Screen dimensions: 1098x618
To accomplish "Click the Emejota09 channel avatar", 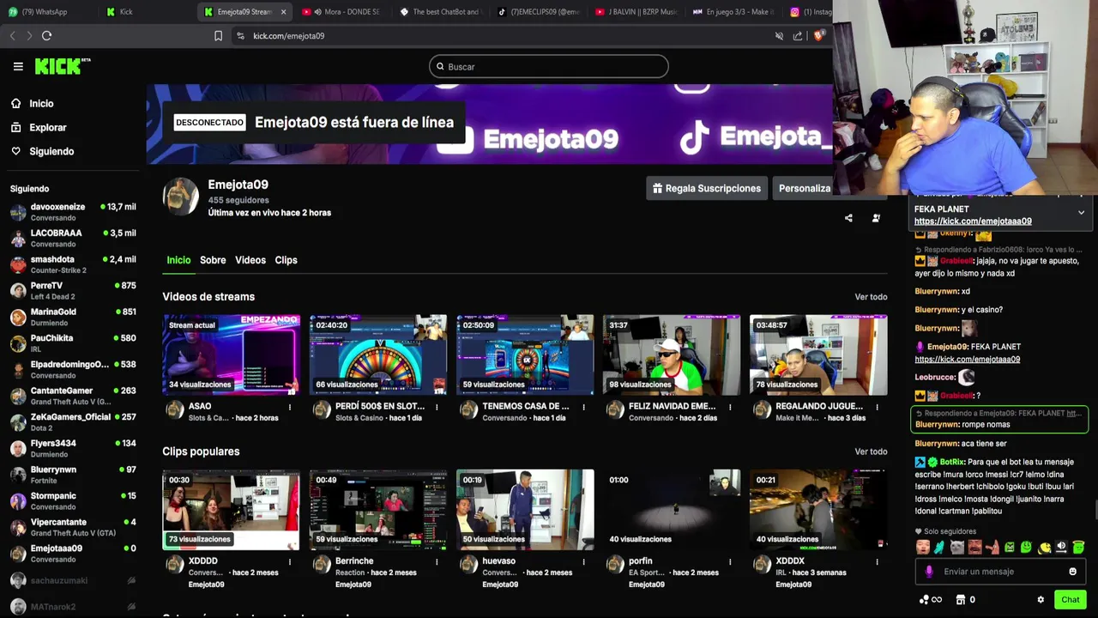I will coord(181,196).
